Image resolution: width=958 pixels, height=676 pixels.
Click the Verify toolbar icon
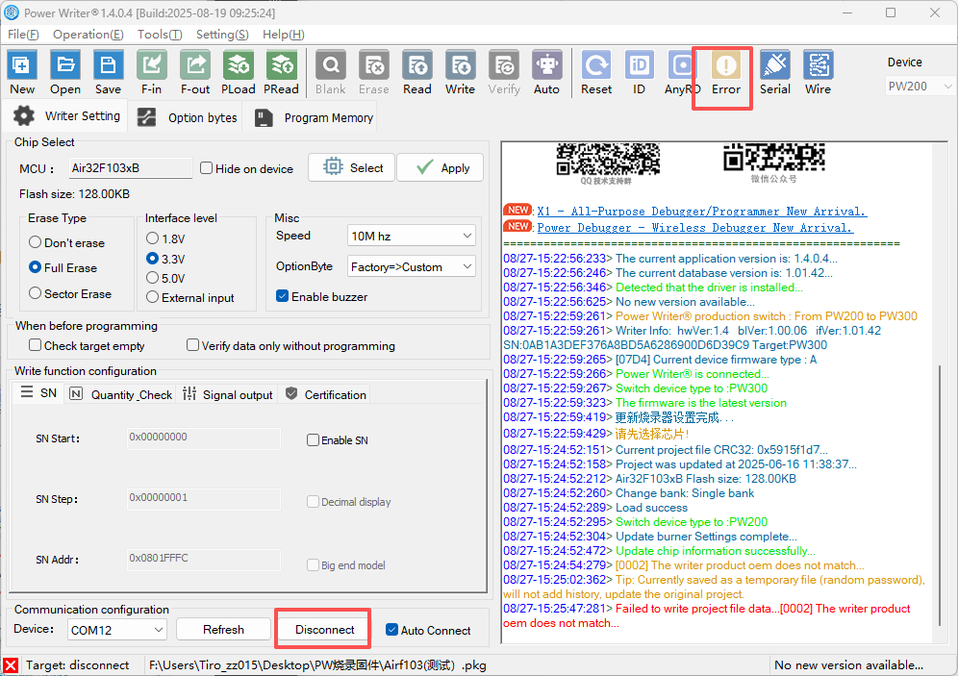pos(504,72)
